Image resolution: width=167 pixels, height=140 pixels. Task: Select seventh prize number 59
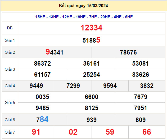(110, 132)
